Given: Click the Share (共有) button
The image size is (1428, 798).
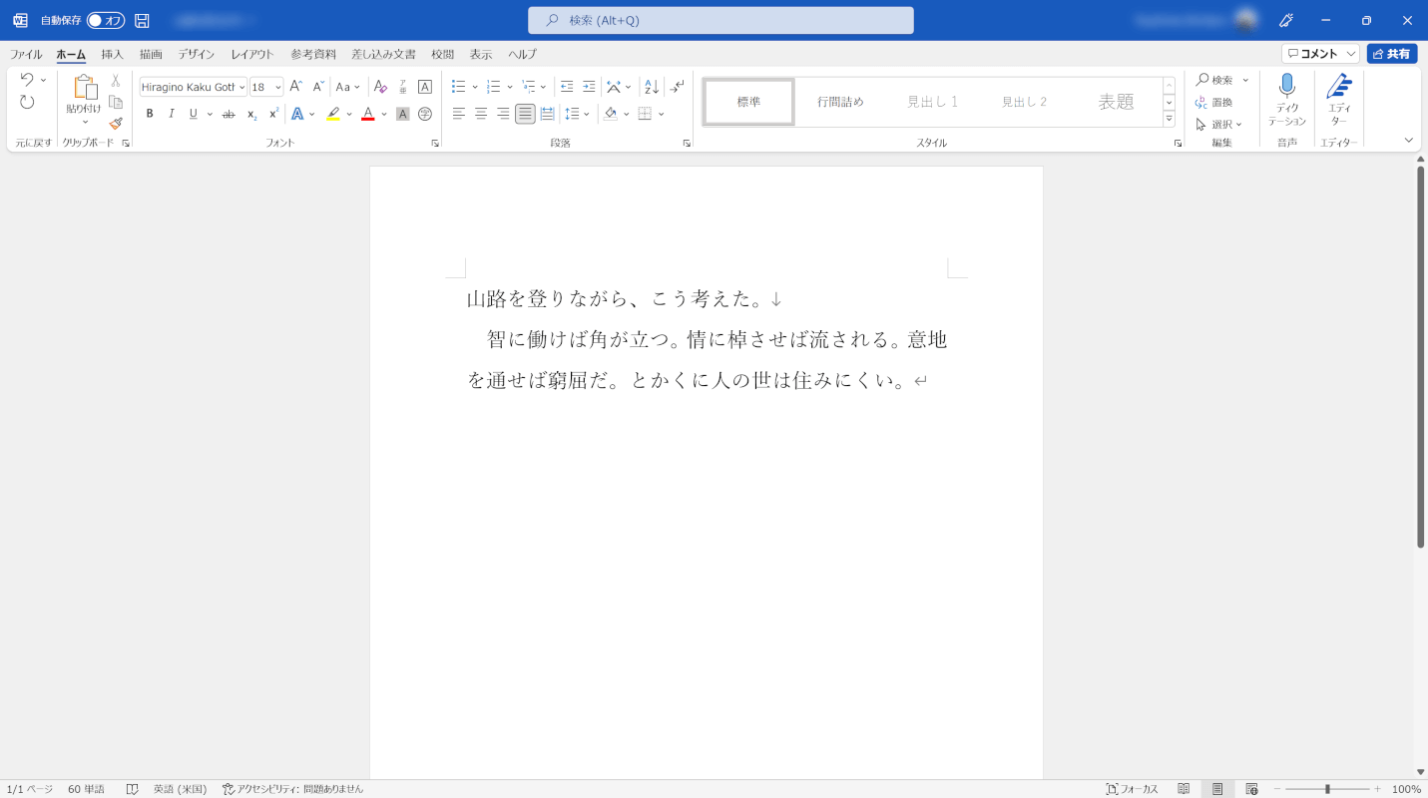Looking at the screenshot, I should coord(1392,54).
